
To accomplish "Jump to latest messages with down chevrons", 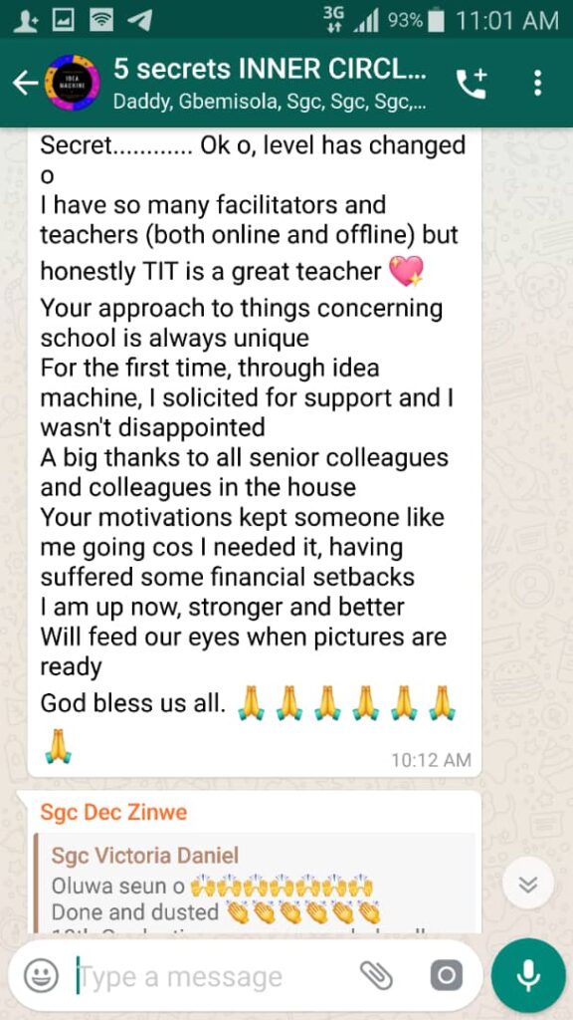I will pos(528,884).
